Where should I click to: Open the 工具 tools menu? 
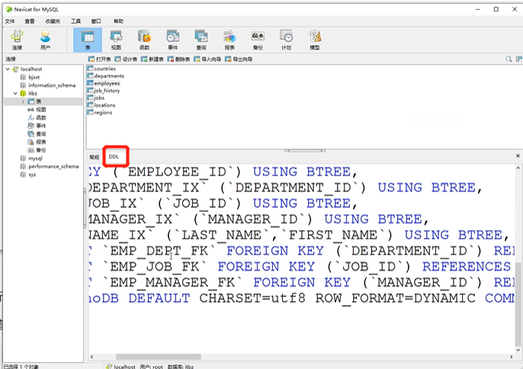click(75, 21)
